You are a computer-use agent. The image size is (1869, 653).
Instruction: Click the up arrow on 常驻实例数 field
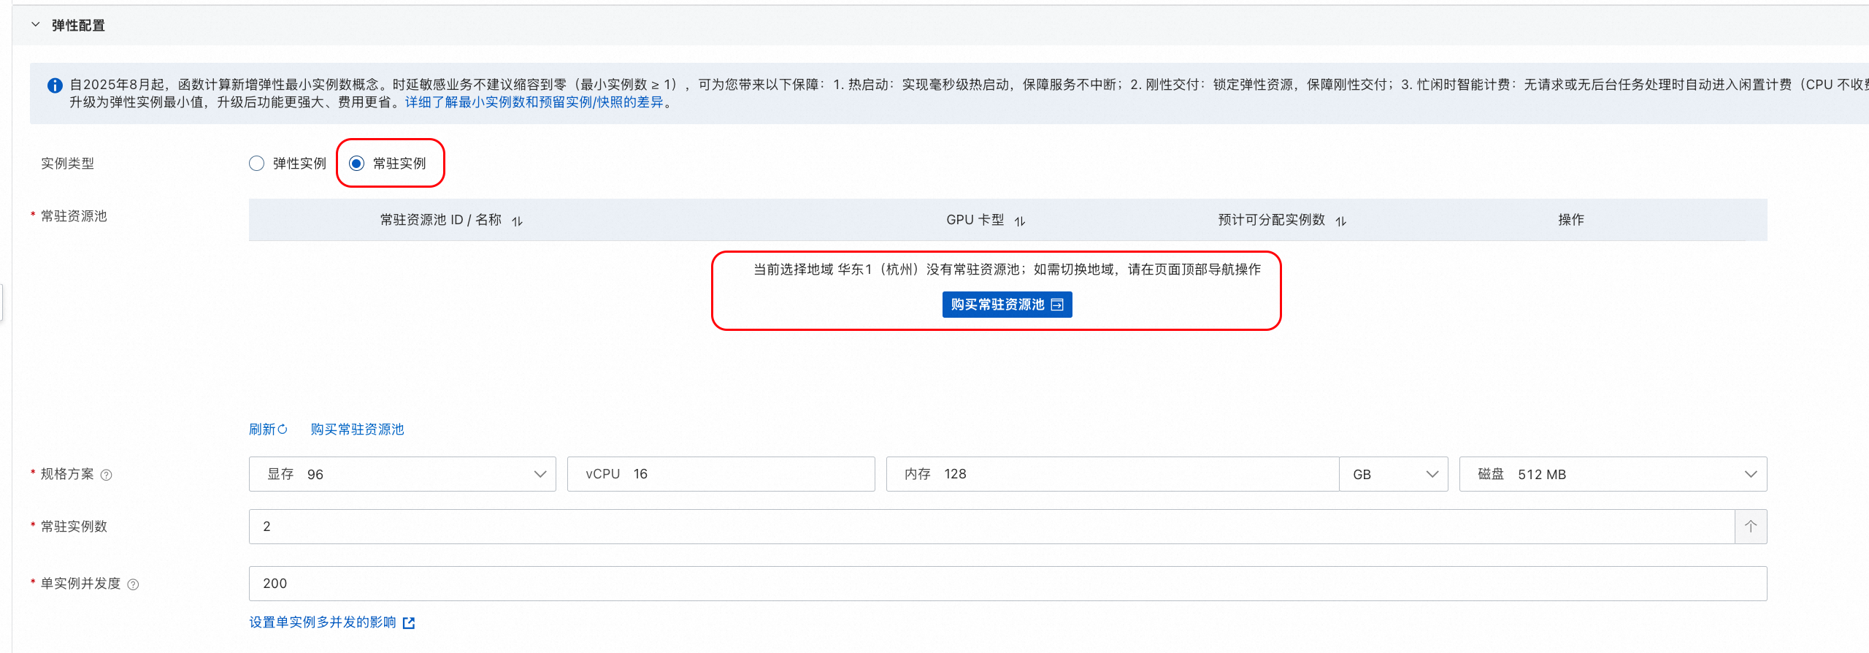[1751, 527]
